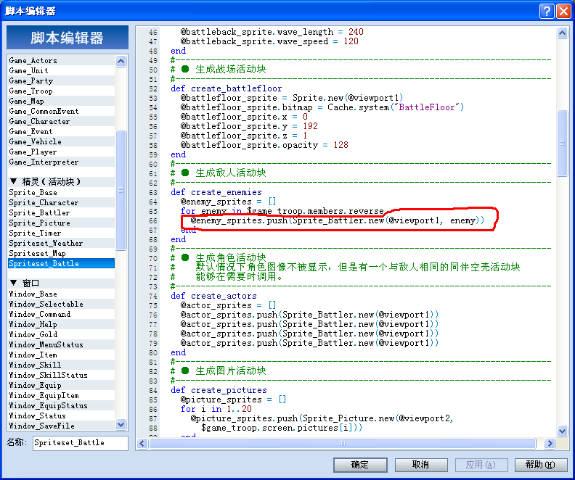The image size is (575, 480).
Task: Open the title bar help question mark
Action: tap(547, 11)
